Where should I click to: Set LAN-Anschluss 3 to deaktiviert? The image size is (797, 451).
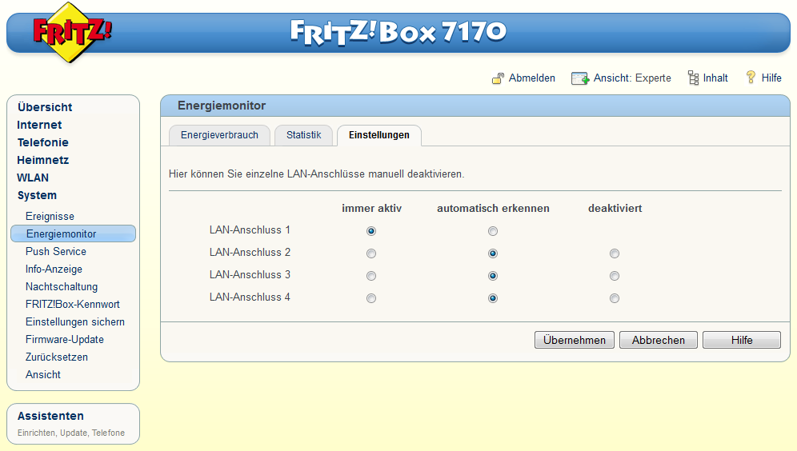pyautogui.click(x=615, y=276)
